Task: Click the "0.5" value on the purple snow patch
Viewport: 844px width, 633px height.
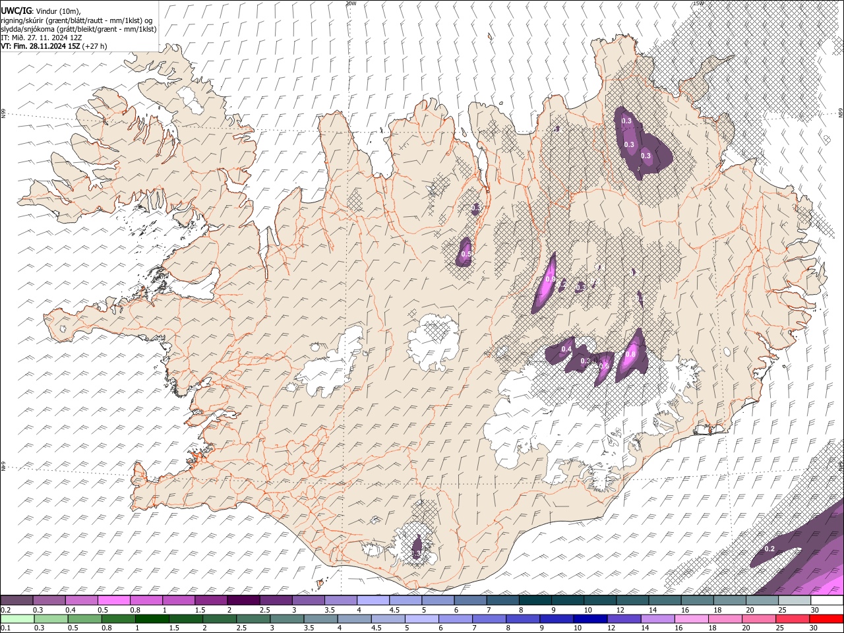Action: 466,254
